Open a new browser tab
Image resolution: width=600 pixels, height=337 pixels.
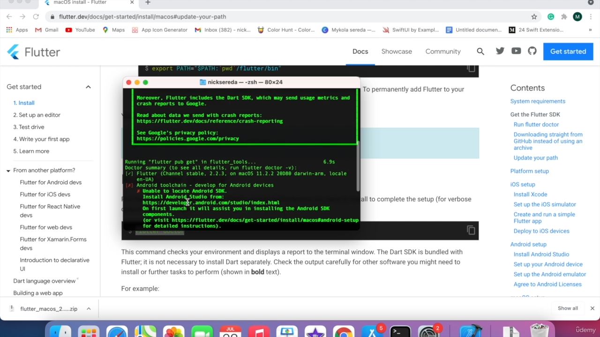click(x=148, y=3)
